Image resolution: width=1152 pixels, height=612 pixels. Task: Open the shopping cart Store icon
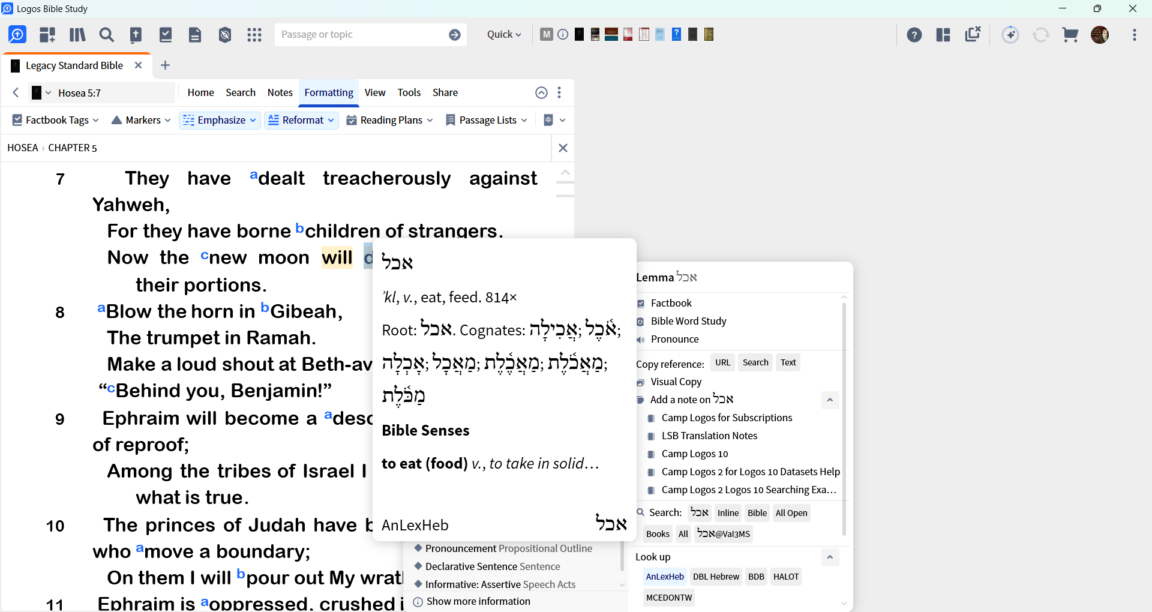pyautogui.click(x=1070, y=35)
